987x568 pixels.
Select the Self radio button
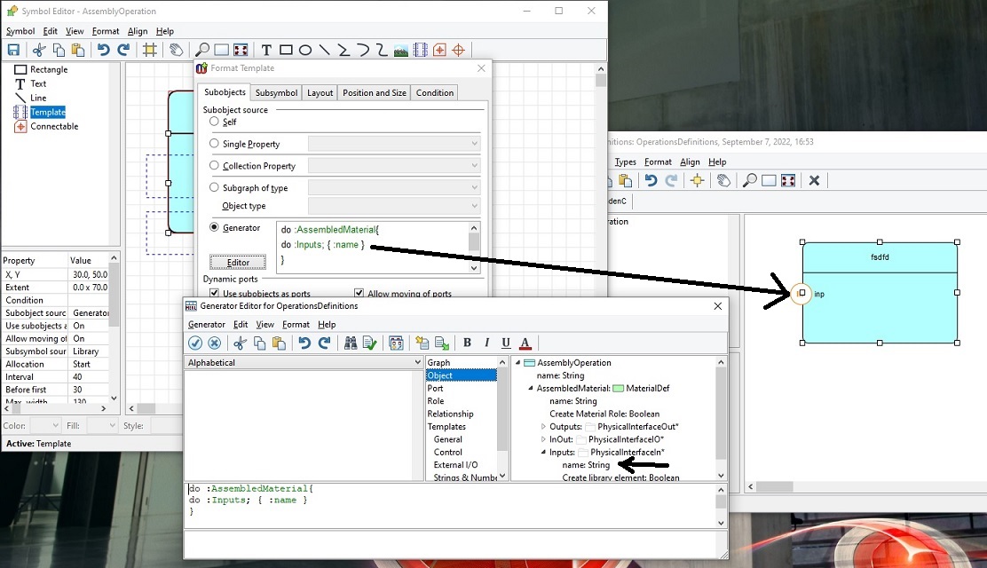214,122
